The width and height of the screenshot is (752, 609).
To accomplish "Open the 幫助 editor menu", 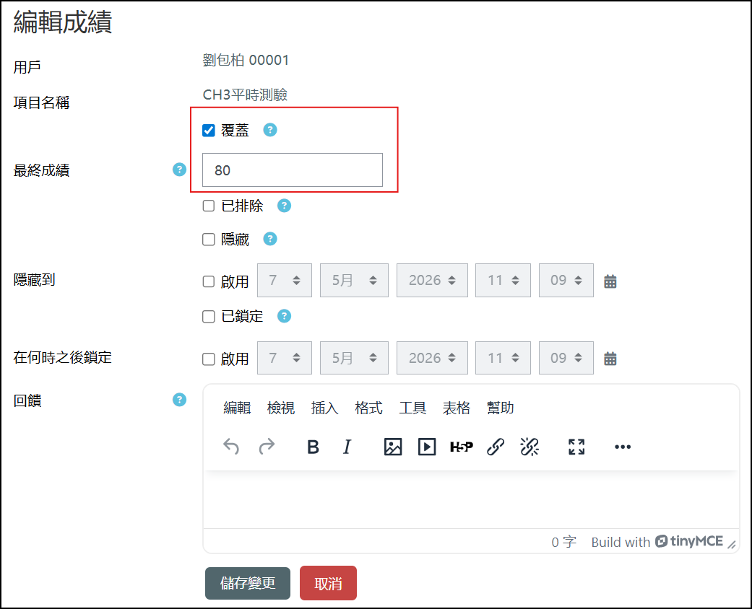I will [500, 408].
